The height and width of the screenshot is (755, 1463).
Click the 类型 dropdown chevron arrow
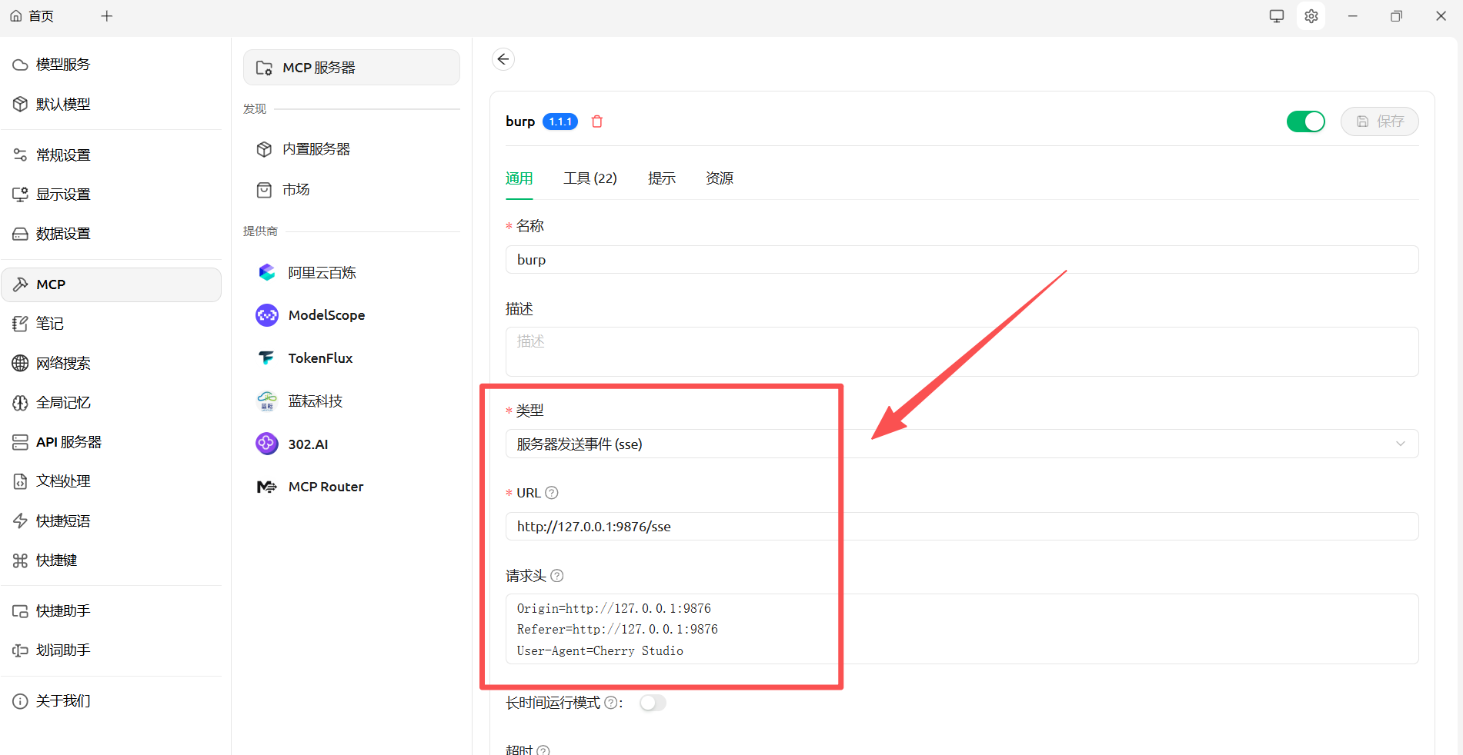coord(1400,444)
